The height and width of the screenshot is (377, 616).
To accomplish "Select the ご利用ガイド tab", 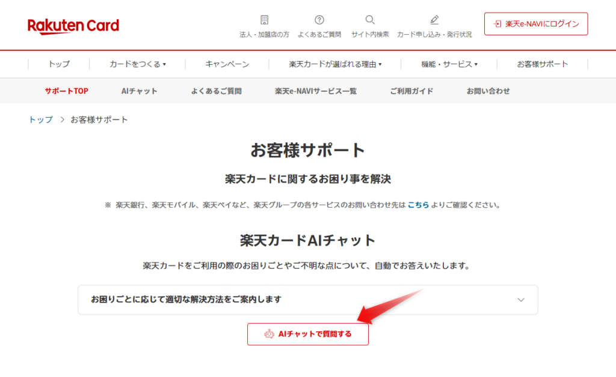I will 411,91.
